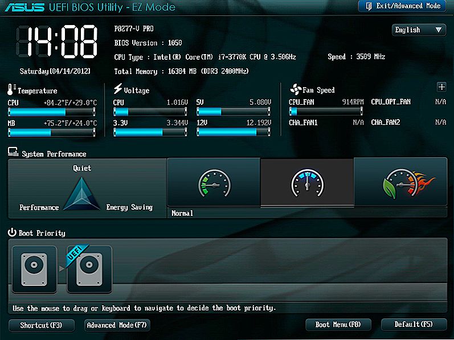Click the CHA_FAN2 label

386,122
